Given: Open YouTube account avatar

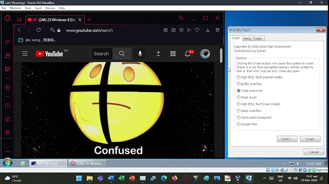Looking at the screenshot, I should pos(205,54).
